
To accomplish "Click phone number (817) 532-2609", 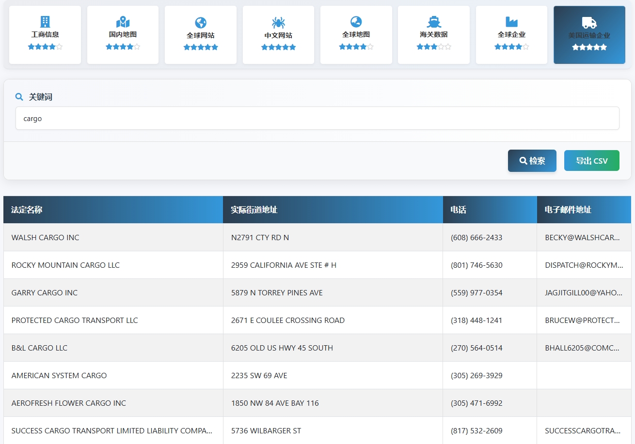I will coord(476,430).
